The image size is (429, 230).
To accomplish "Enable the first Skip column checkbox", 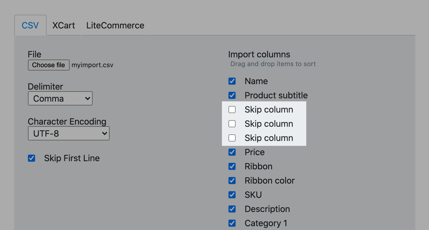I will [232, 110].
